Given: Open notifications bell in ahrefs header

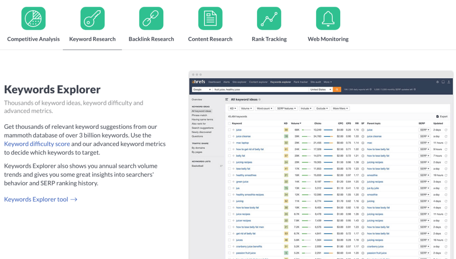Looking at the screenshot, I should click(437, 82).
